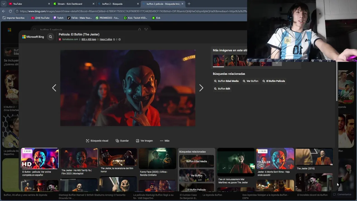
Task: Switch to the buffon 2 - Búsqueda tab
Action: tap(118, 4)
